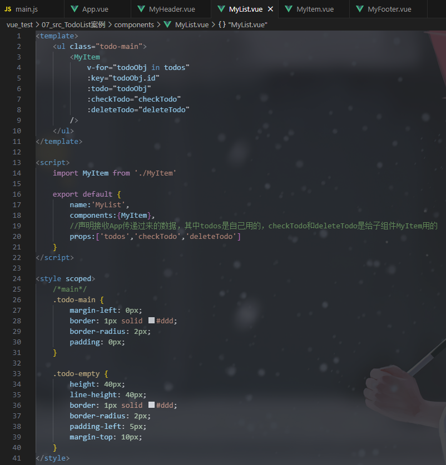Click the opening <template> tag
Image resolution: width=446 pixels, height=465 pixels.
[57, 36]
